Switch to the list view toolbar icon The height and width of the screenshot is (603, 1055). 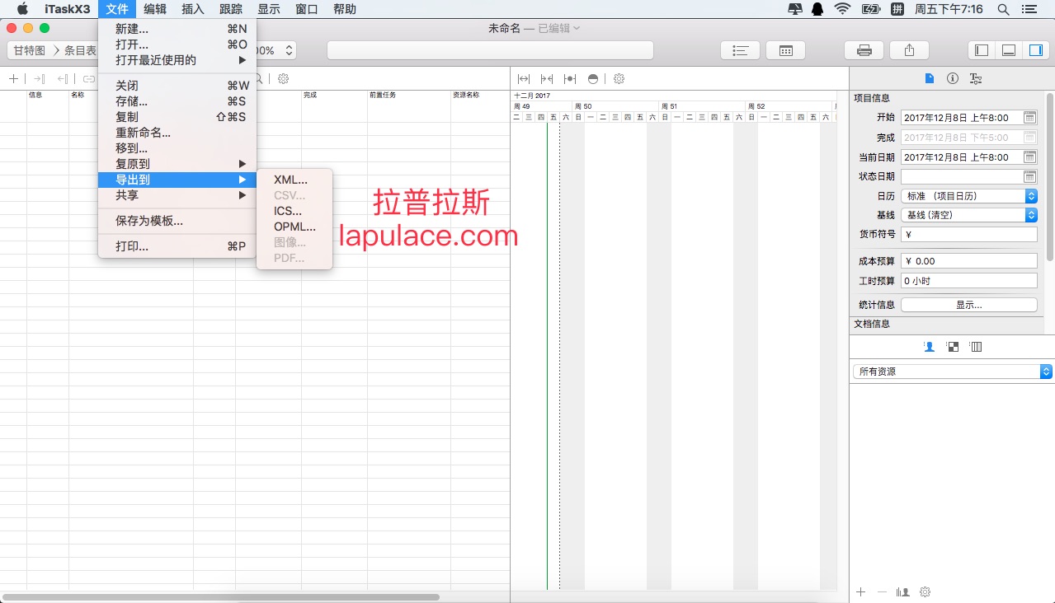point(741,50)
